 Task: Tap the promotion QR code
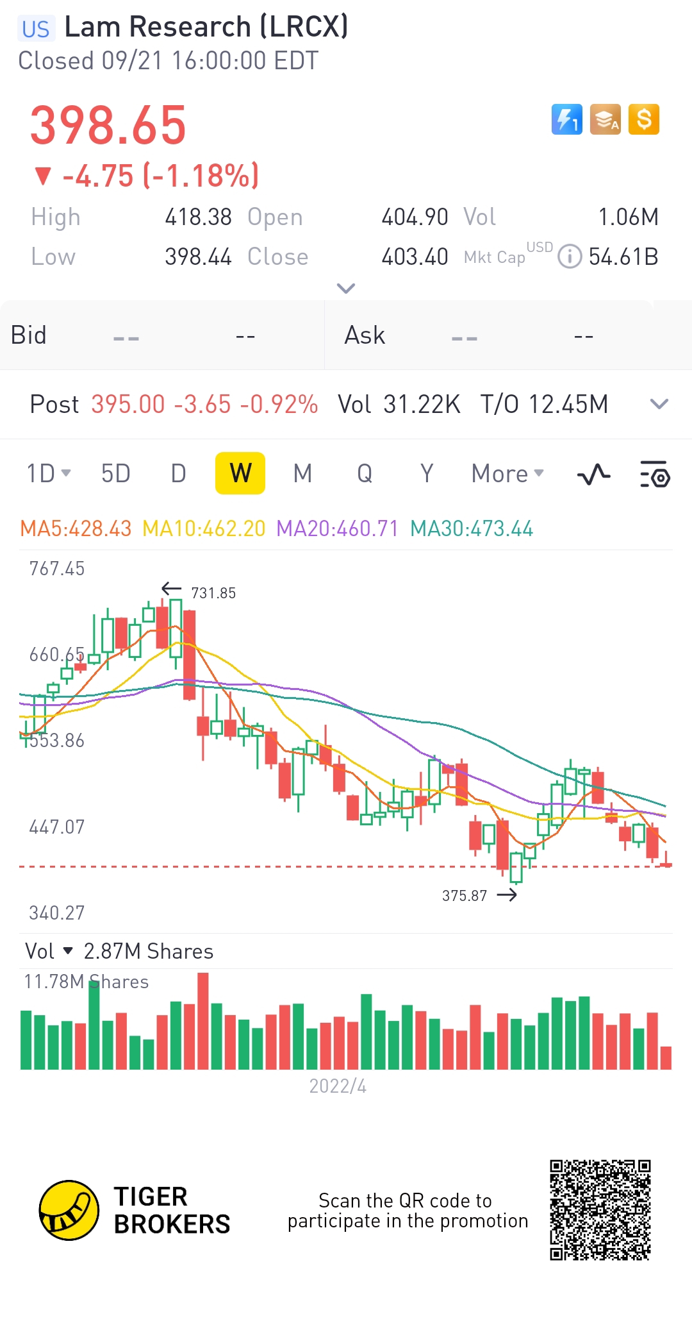(x=600, y=1210)
